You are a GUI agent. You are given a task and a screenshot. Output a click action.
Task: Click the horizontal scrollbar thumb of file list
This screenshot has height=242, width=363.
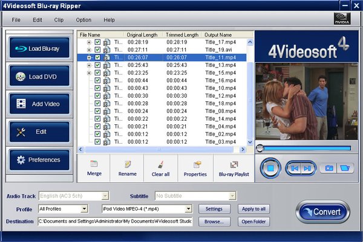pyautogui.click(x=159, y=150)
